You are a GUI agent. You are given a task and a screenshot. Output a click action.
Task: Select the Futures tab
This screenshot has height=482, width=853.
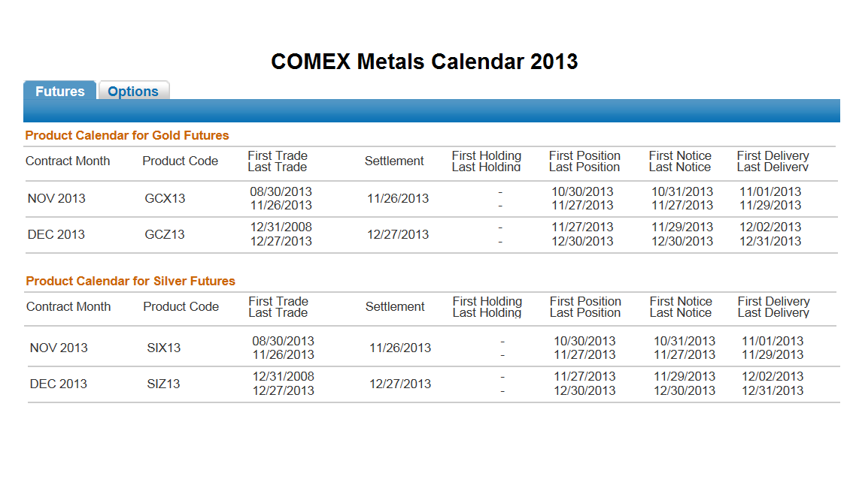click(x=60, y=92)
